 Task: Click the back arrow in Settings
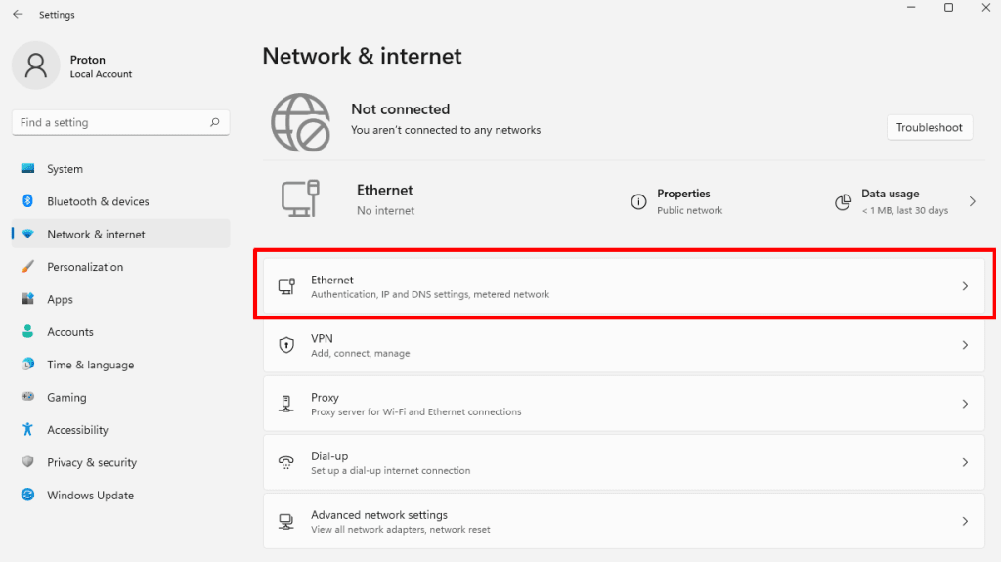tap(18, 15)
